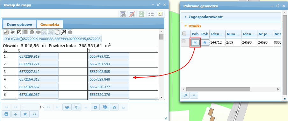Click the X coordinate field 6572299.919
The height and width of the screenshot is (121, 288).
point(38,56)
